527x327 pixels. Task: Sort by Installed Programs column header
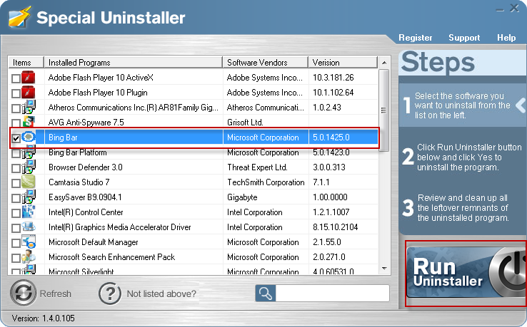[x=133, y=63]
